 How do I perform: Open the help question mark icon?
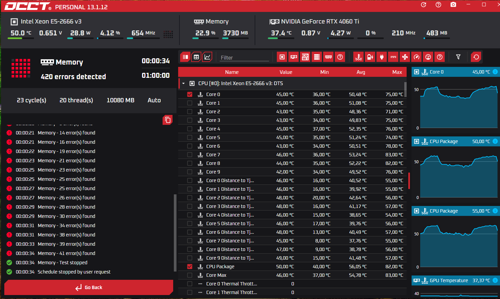438,5
